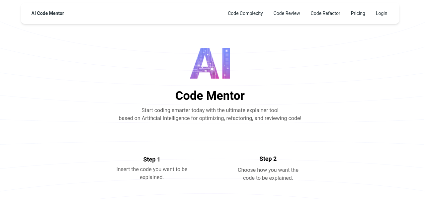Click the AI Code Mentor brand link
Viewport: 425px width, 199px height.
(x=47, y=13)
